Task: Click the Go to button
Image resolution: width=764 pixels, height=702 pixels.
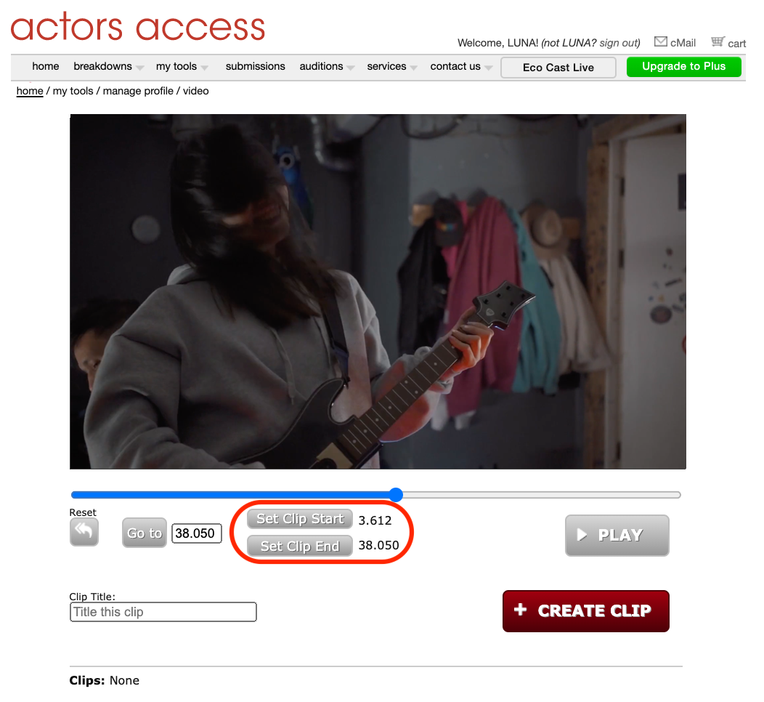Action: tap(145, 533)
